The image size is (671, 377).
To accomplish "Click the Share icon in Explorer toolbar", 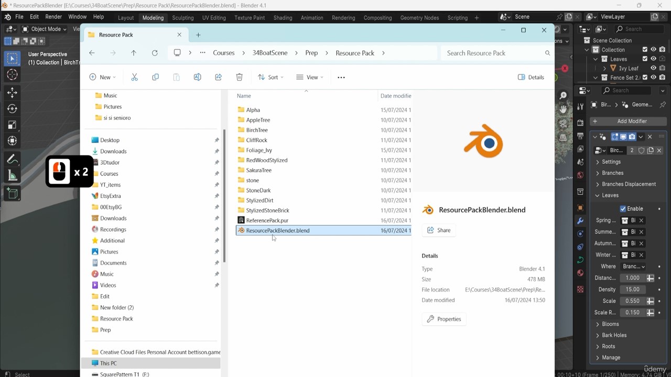I will click(218, 77).
